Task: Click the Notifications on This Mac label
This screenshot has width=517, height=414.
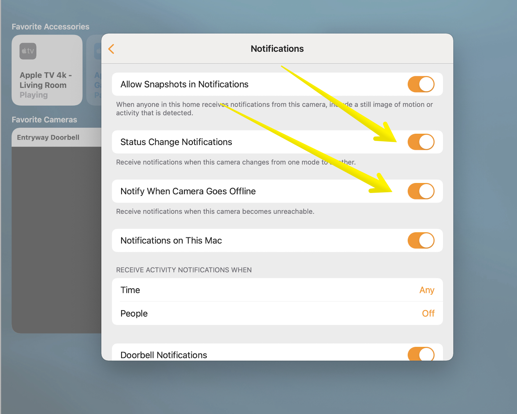Action: (171, 241)
